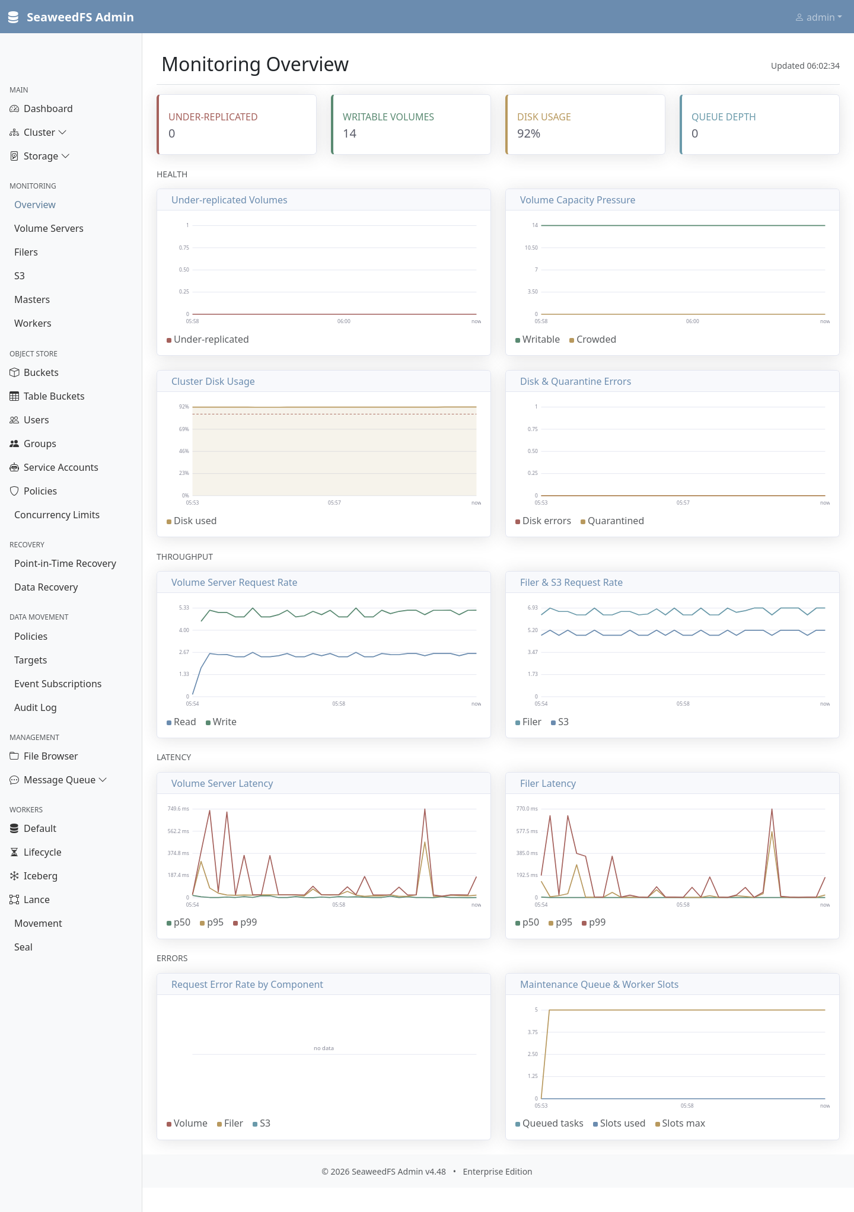Click the Lance bounding-box icon
This screenshot has width=854, height=1212.
coord(14,900)
